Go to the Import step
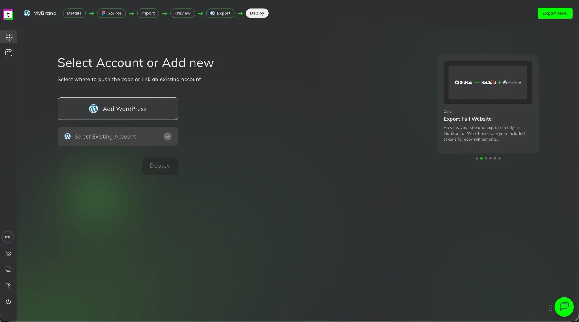579x322 pixels. [x=148, y=13]
